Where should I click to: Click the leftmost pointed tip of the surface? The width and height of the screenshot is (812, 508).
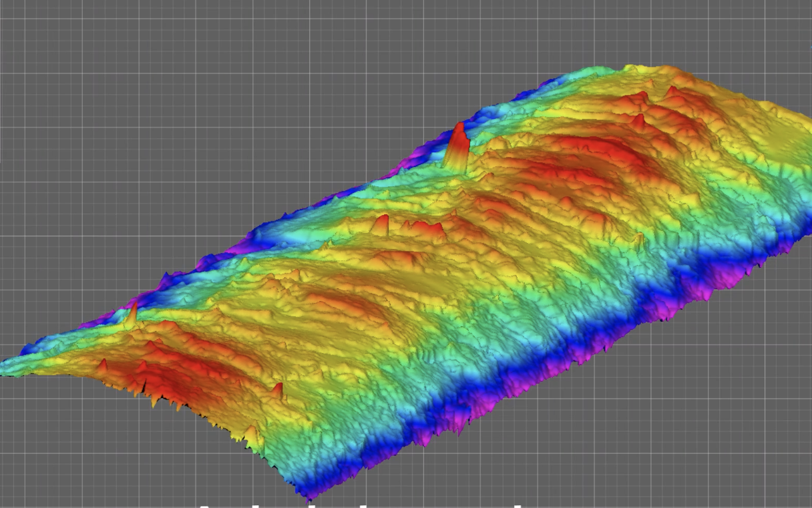[x=5, y=370]
